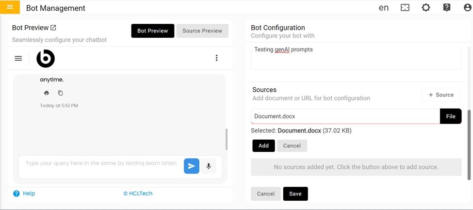Click the fullscreen expand icon in header

click(x=405, y=8)
